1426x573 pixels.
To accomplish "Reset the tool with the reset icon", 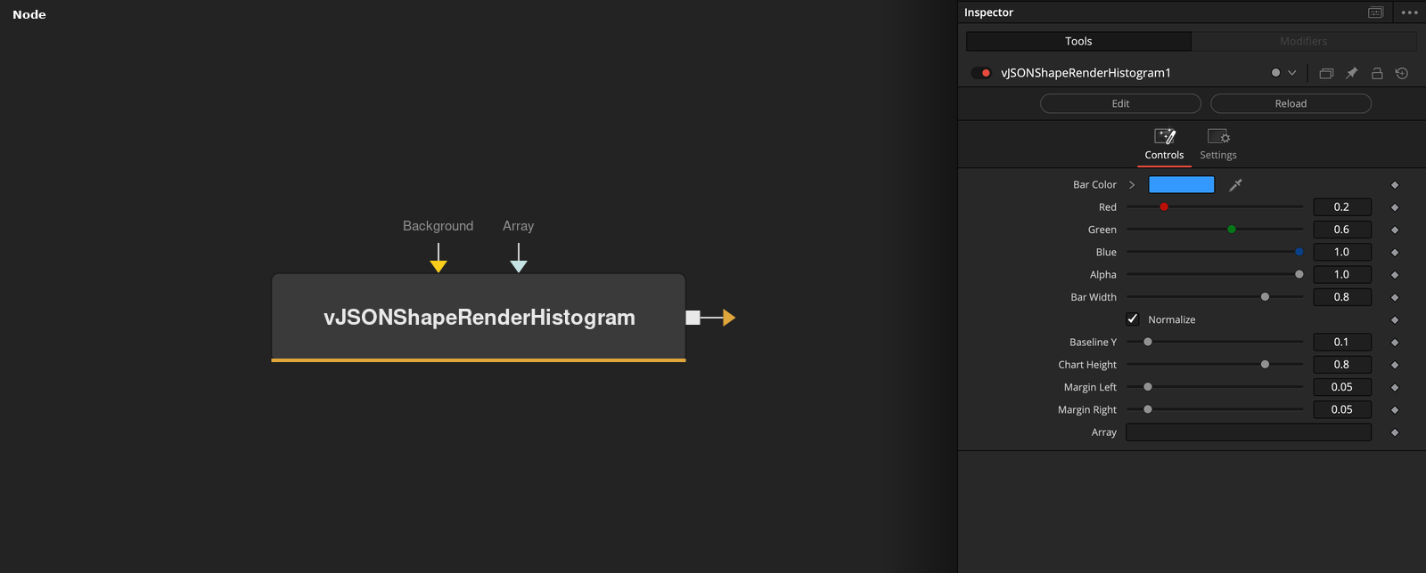I will pyautogui.click(x=1402, y=73).
